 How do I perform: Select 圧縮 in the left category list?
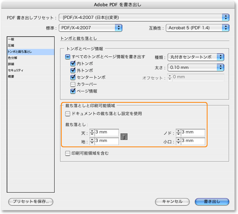click(x=11, y=45)
